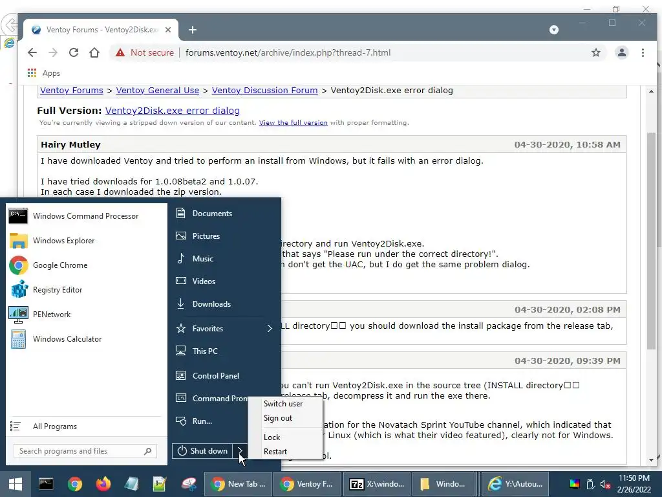Open a new Chrome tab

193,30
